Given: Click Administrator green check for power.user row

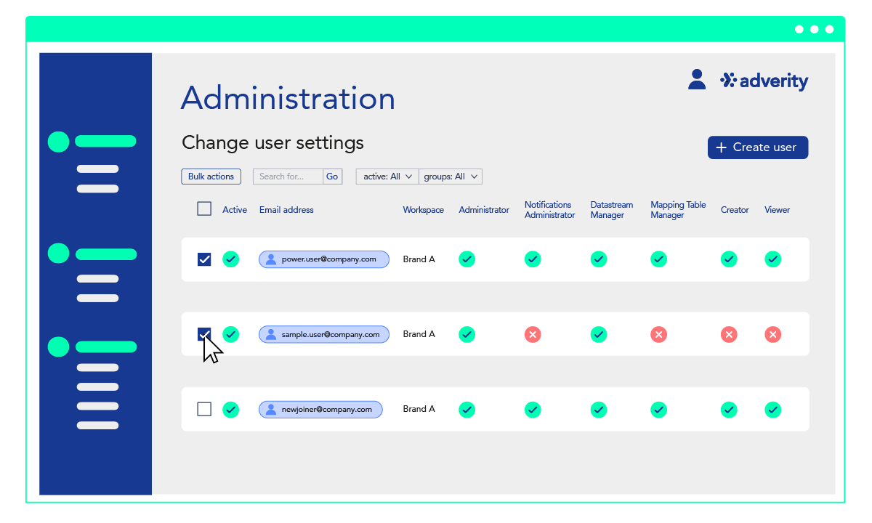Looking at the screenshot, I should (467, 259).
